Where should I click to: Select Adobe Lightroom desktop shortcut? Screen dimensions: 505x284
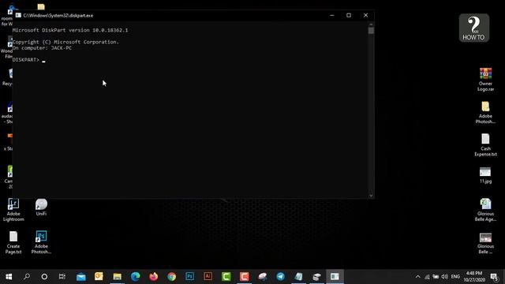[x=13, y=210]
